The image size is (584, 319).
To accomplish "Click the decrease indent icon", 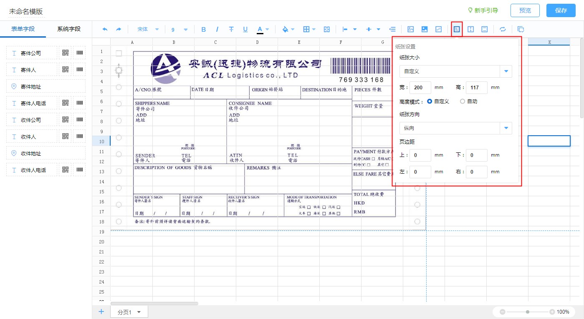I will [392, 29].
